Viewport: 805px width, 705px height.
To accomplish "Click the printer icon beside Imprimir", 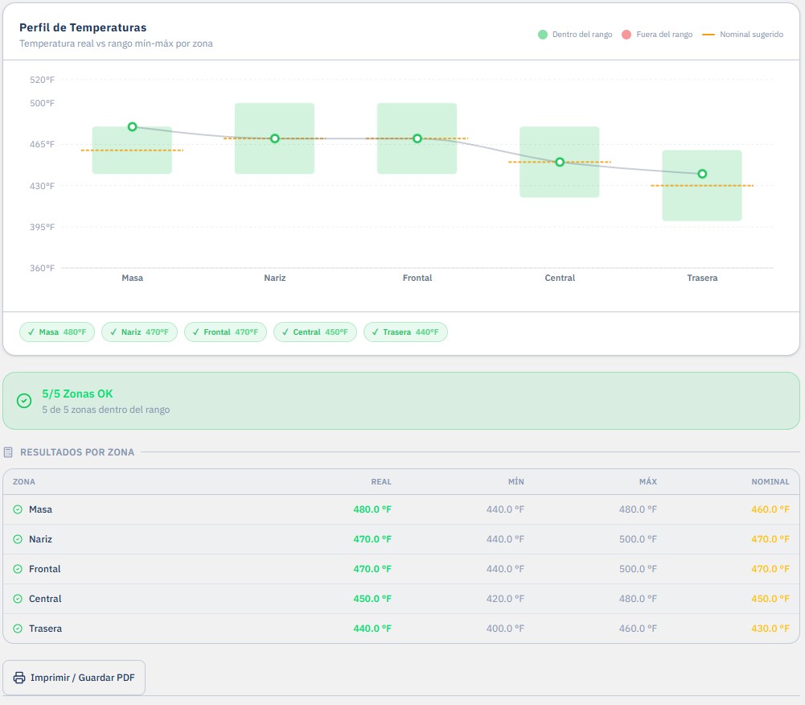I will coord(19,678).
